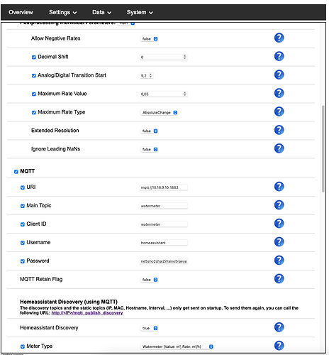Open the Data menu
Viewport: 329px width, 355px height.
tap(101, 12)
